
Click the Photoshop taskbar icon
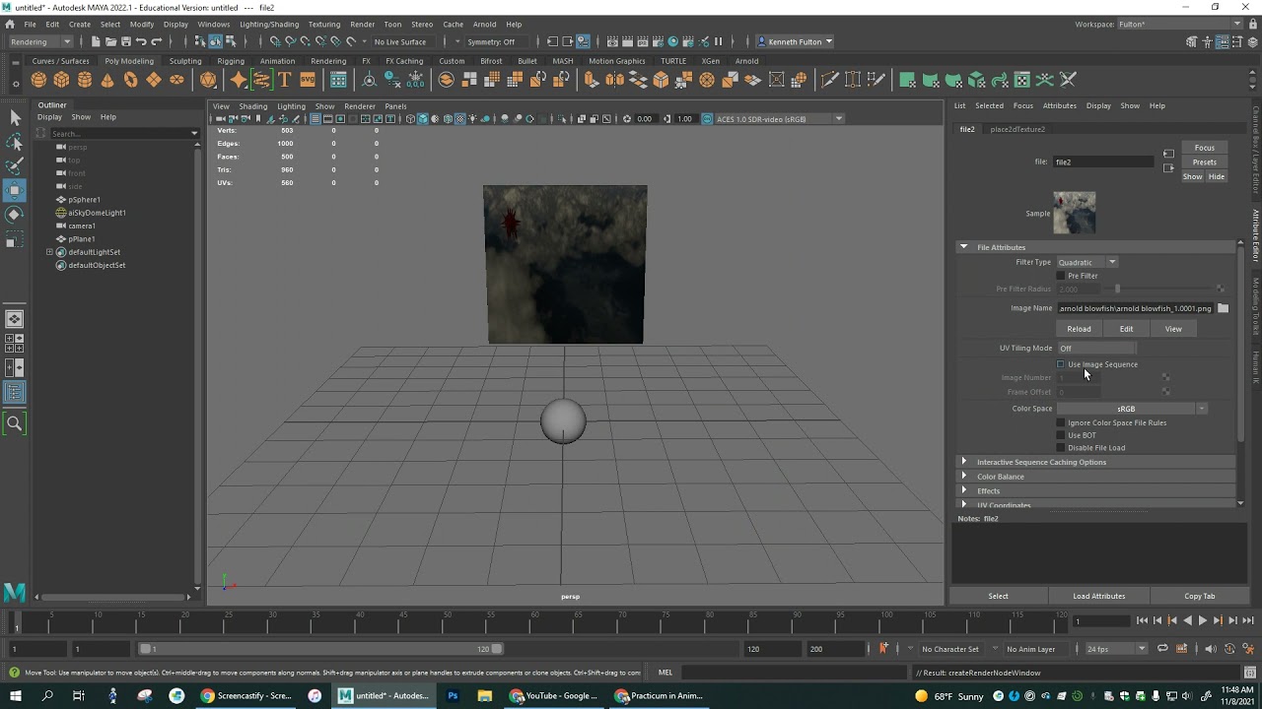453,695
